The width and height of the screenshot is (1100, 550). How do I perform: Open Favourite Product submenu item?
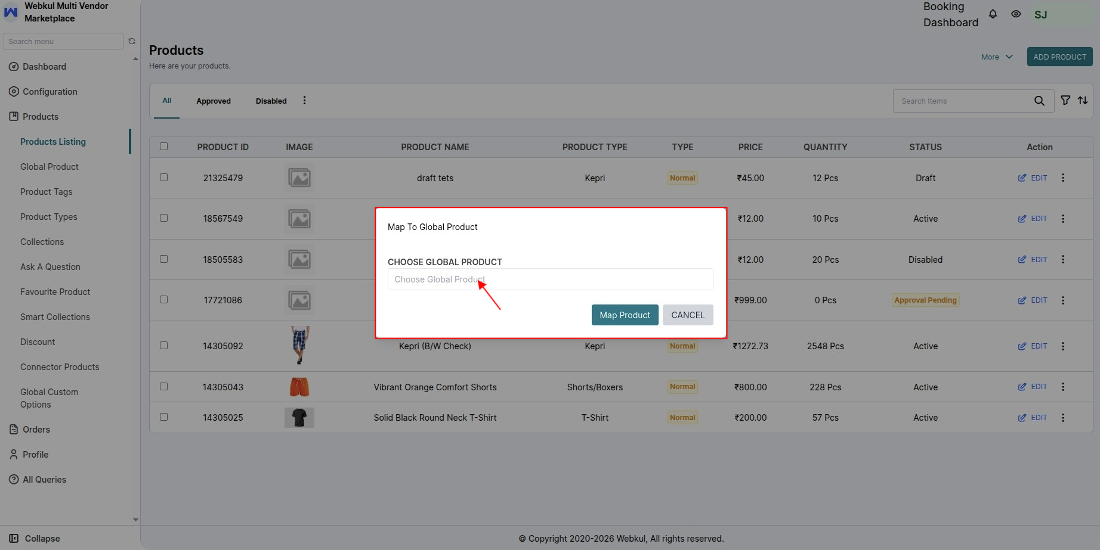tap(55, 292)
